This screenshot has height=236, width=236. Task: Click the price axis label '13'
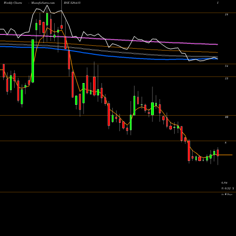226,78
